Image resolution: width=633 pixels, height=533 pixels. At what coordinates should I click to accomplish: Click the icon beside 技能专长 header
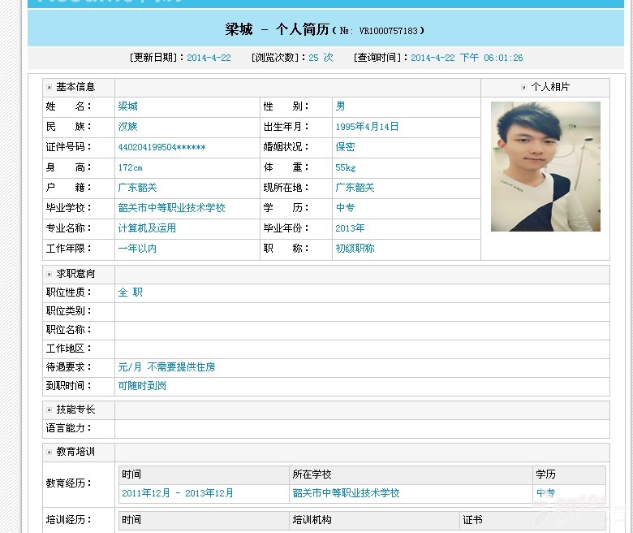[x=50, y=409]
